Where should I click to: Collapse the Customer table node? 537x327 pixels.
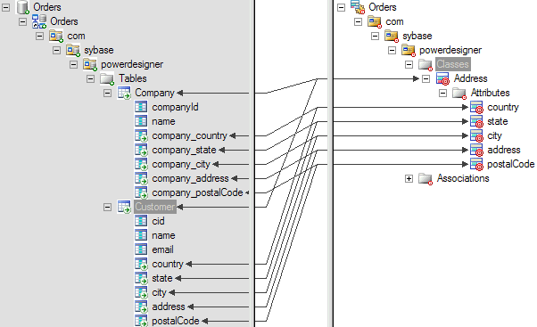tap(107, 208)
